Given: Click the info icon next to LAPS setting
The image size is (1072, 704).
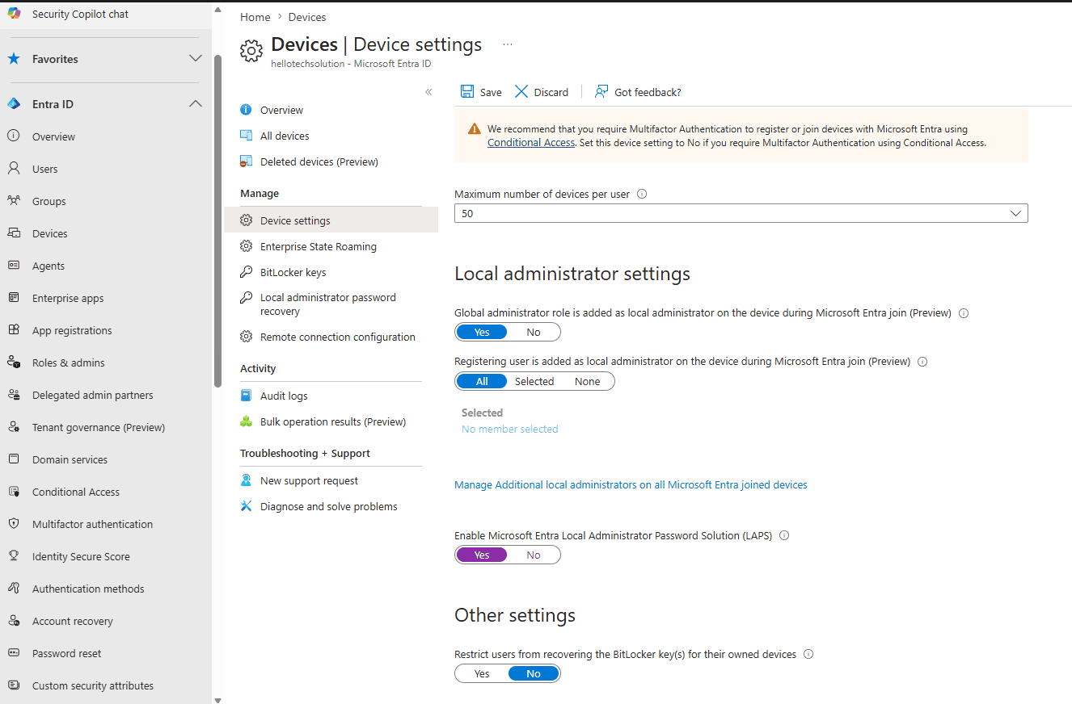Looking at the screenshot, I should click(x=784, y=535).
